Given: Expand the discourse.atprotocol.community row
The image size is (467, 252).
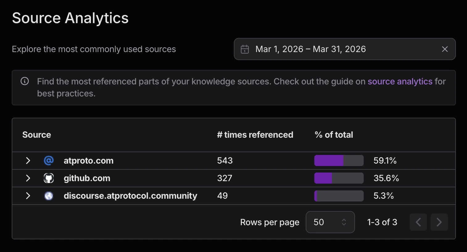Looking at the screenshot, I should (28, 196).
